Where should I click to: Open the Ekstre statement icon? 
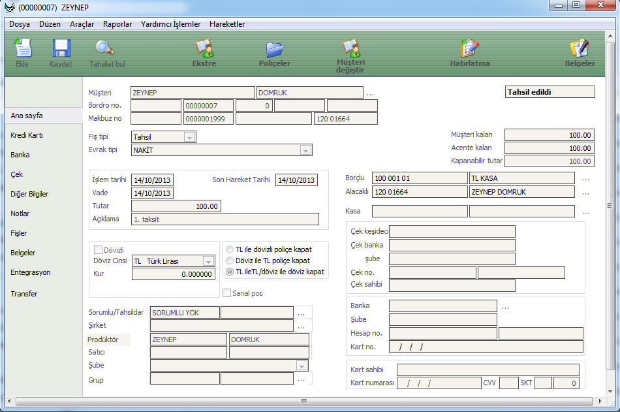point(204,49)
